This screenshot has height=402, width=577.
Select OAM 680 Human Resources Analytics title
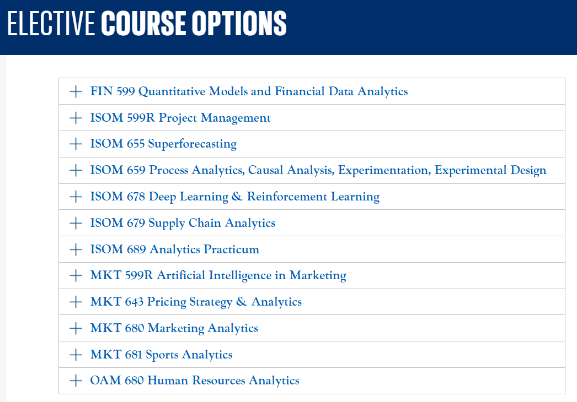pos(194,381)
